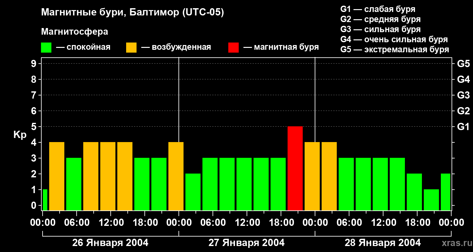Click the shortest green bar on 28 January
The height and width of the screenshot is (252, 473).
click(431, 200)
